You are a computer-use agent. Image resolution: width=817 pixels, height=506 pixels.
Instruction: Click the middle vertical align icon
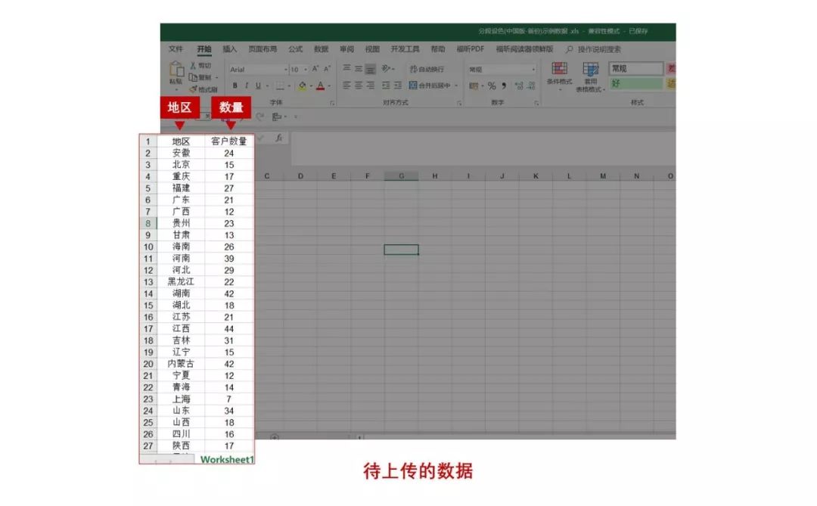(x=359, y=68)
